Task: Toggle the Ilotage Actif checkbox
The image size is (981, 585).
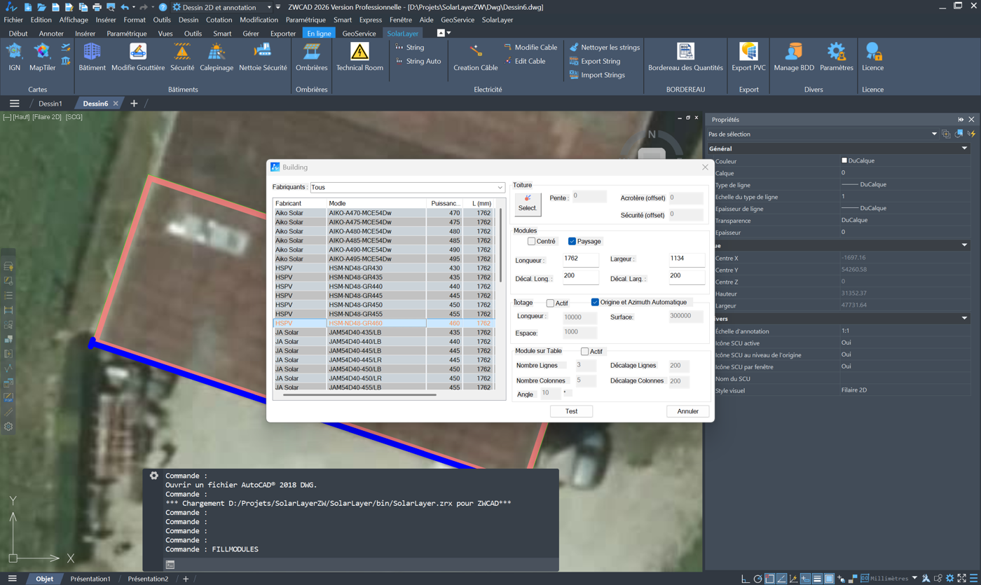Action: (x=550, y=303)
